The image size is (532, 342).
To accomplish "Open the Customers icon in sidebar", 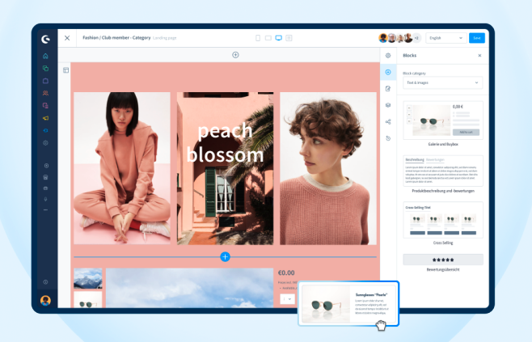I will coord(45,93).
